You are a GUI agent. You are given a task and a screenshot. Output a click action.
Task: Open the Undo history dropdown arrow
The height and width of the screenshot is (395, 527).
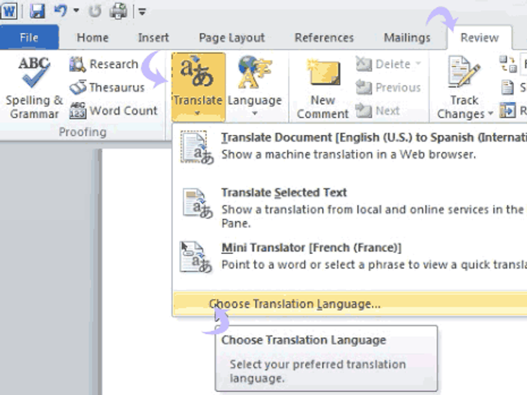click(x=76, y=11)
